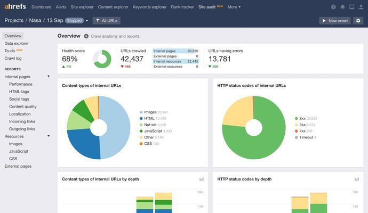
Task: Open the crawl date dropdown arrow beside Stopped
Action: click(87, 21)
